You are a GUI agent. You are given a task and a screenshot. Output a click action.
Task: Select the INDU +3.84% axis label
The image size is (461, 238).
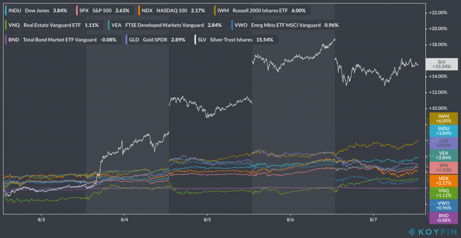[443, 130]
